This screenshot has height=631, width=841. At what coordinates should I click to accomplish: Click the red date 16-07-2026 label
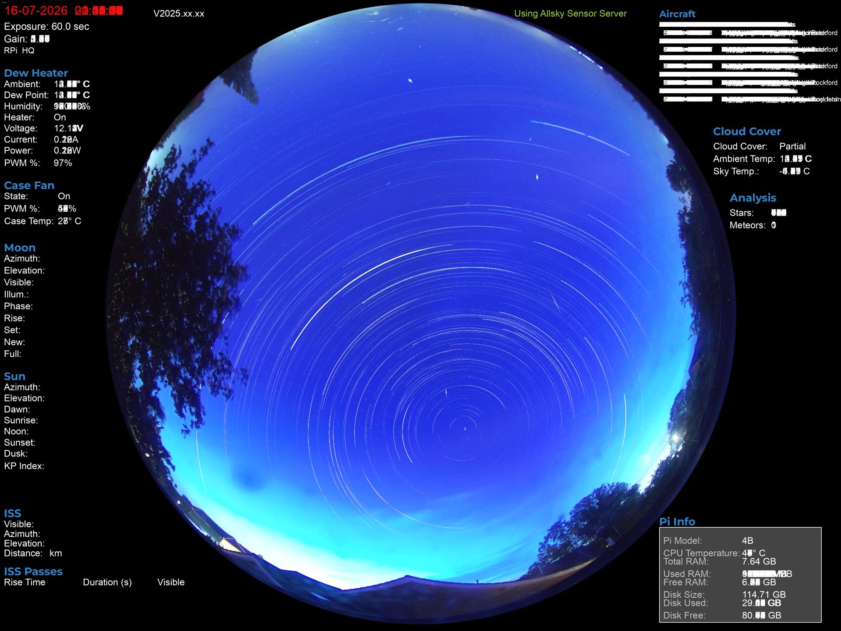[x=36, y=11]
